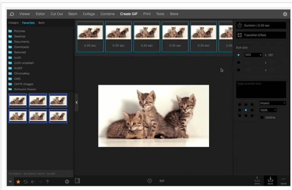Set text position to the top-right anchor dot
This screenshot has width=292, height=190.
point(252,105)
